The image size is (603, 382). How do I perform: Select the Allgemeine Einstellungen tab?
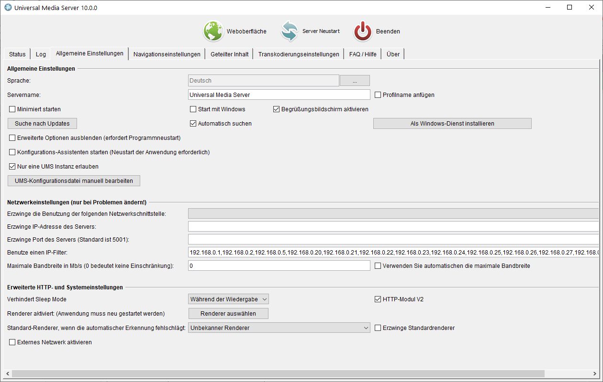click(89, 53)
